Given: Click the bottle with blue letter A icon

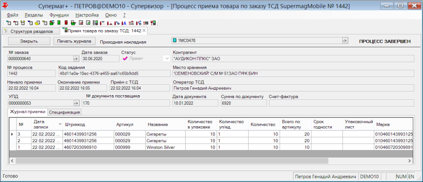Looking at the screenshot, I should click(x=124, y=23).
